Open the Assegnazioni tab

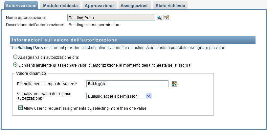(x=134, y=5)
